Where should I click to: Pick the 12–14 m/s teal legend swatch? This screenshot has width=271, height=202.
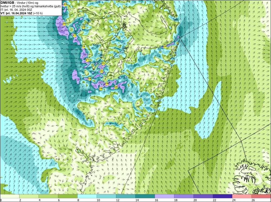(x=126, y=196)
